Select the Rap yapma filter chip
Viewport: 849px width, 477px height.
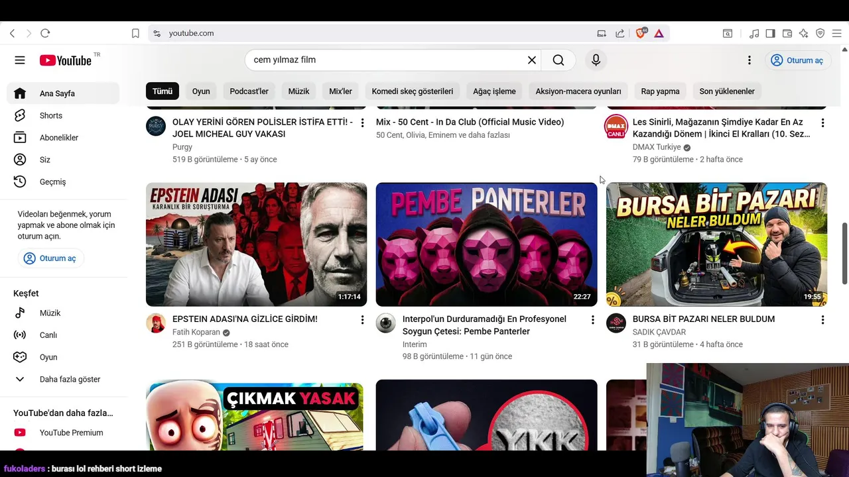(660, 91)
